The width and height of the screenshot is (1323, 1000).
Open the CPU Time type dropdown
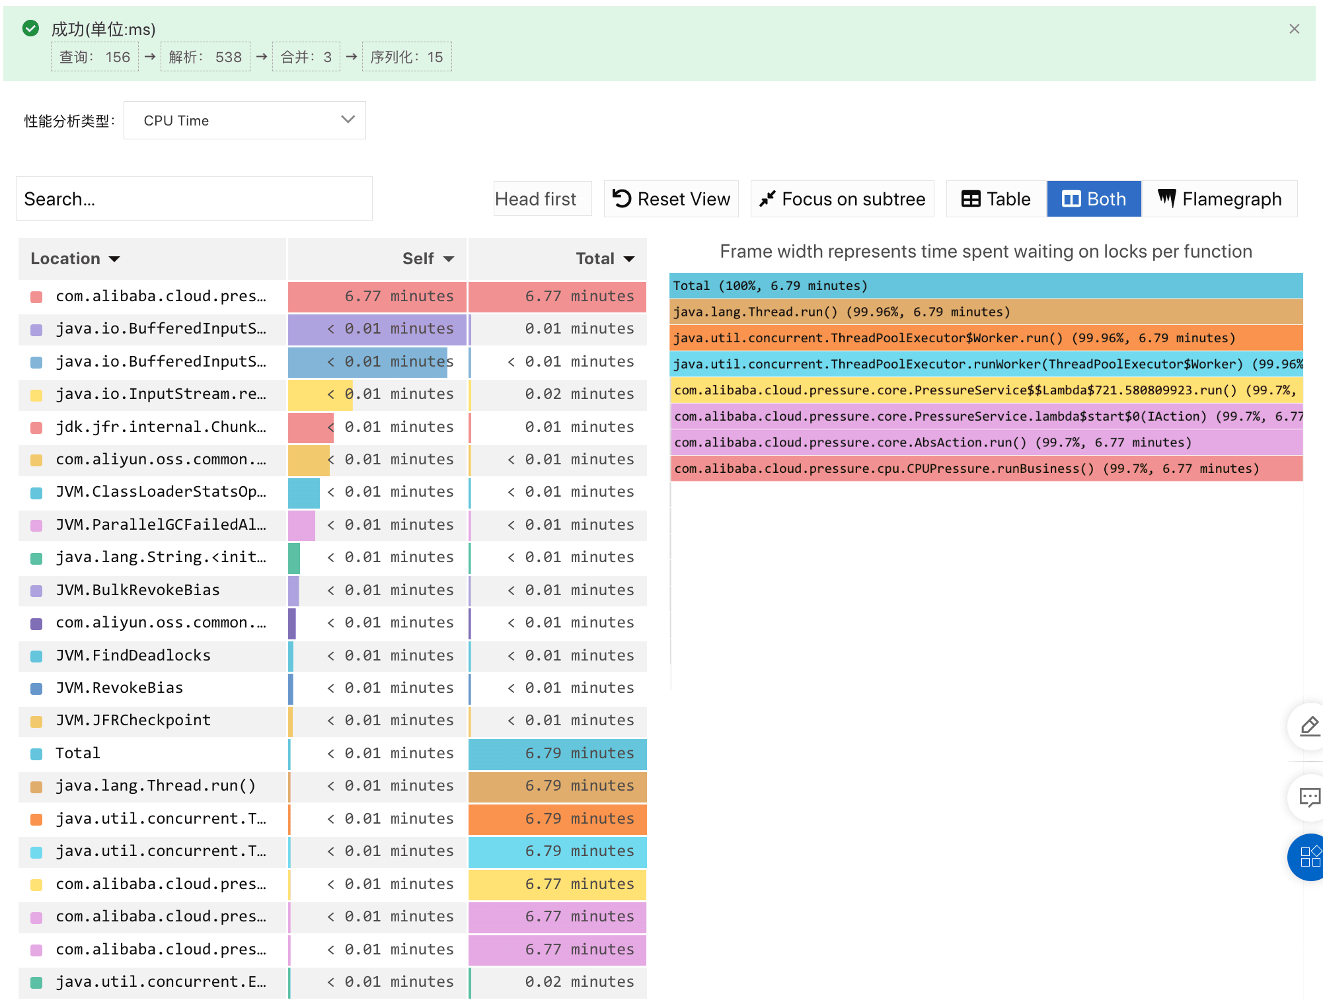pyautogui.click(x=245, y=120)
